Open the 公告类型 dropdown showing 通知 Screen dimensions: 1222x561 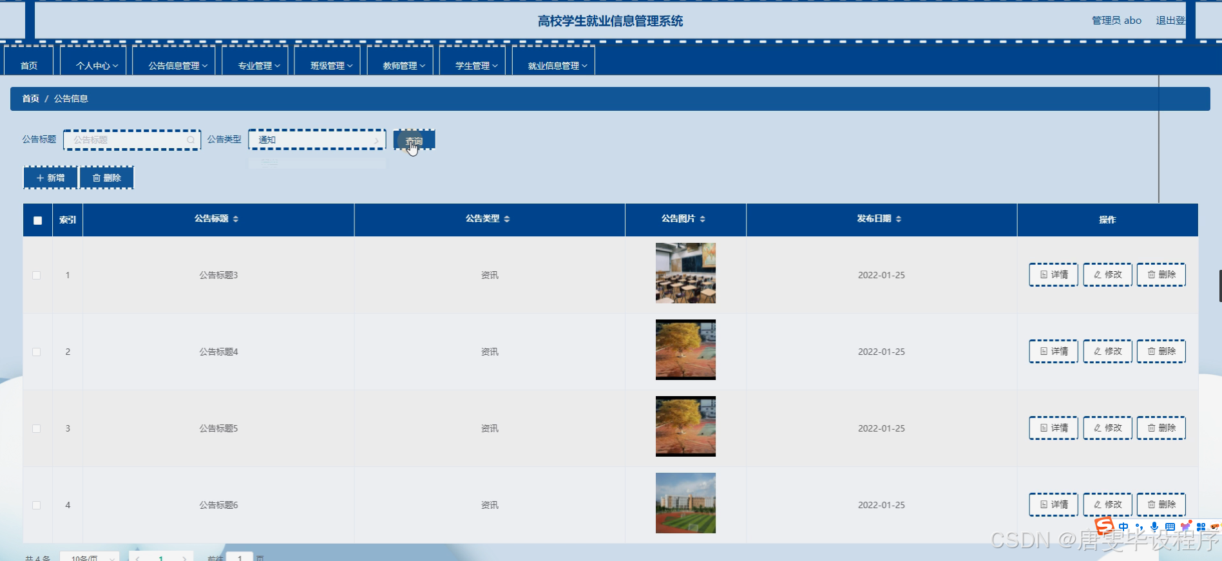pyautogui.click(x=317, y=140)
